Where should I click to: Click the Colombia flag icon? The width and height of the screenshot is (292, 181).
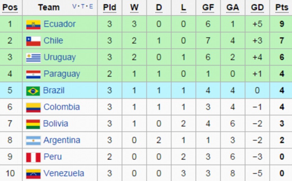click(x=33, y=107)
